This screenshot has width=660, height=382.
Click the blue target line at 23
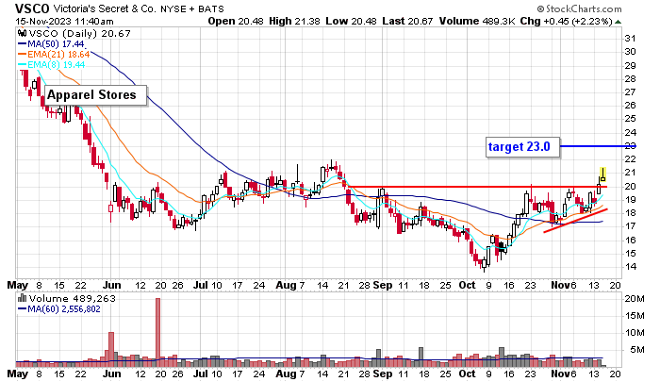pos(598,146)
